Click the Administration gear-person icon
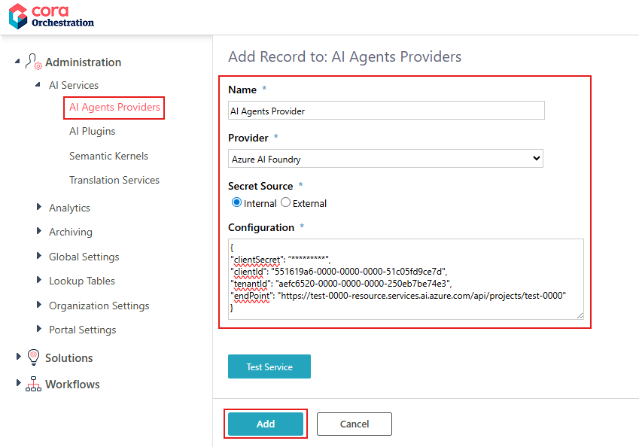Image resolution: width=639 pixels, height=447 pixels. point(33,62)
